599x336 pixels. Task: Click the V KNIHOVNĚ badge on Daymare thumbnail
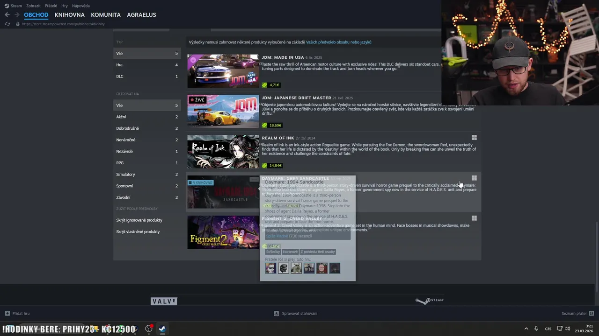coord(201,182)
